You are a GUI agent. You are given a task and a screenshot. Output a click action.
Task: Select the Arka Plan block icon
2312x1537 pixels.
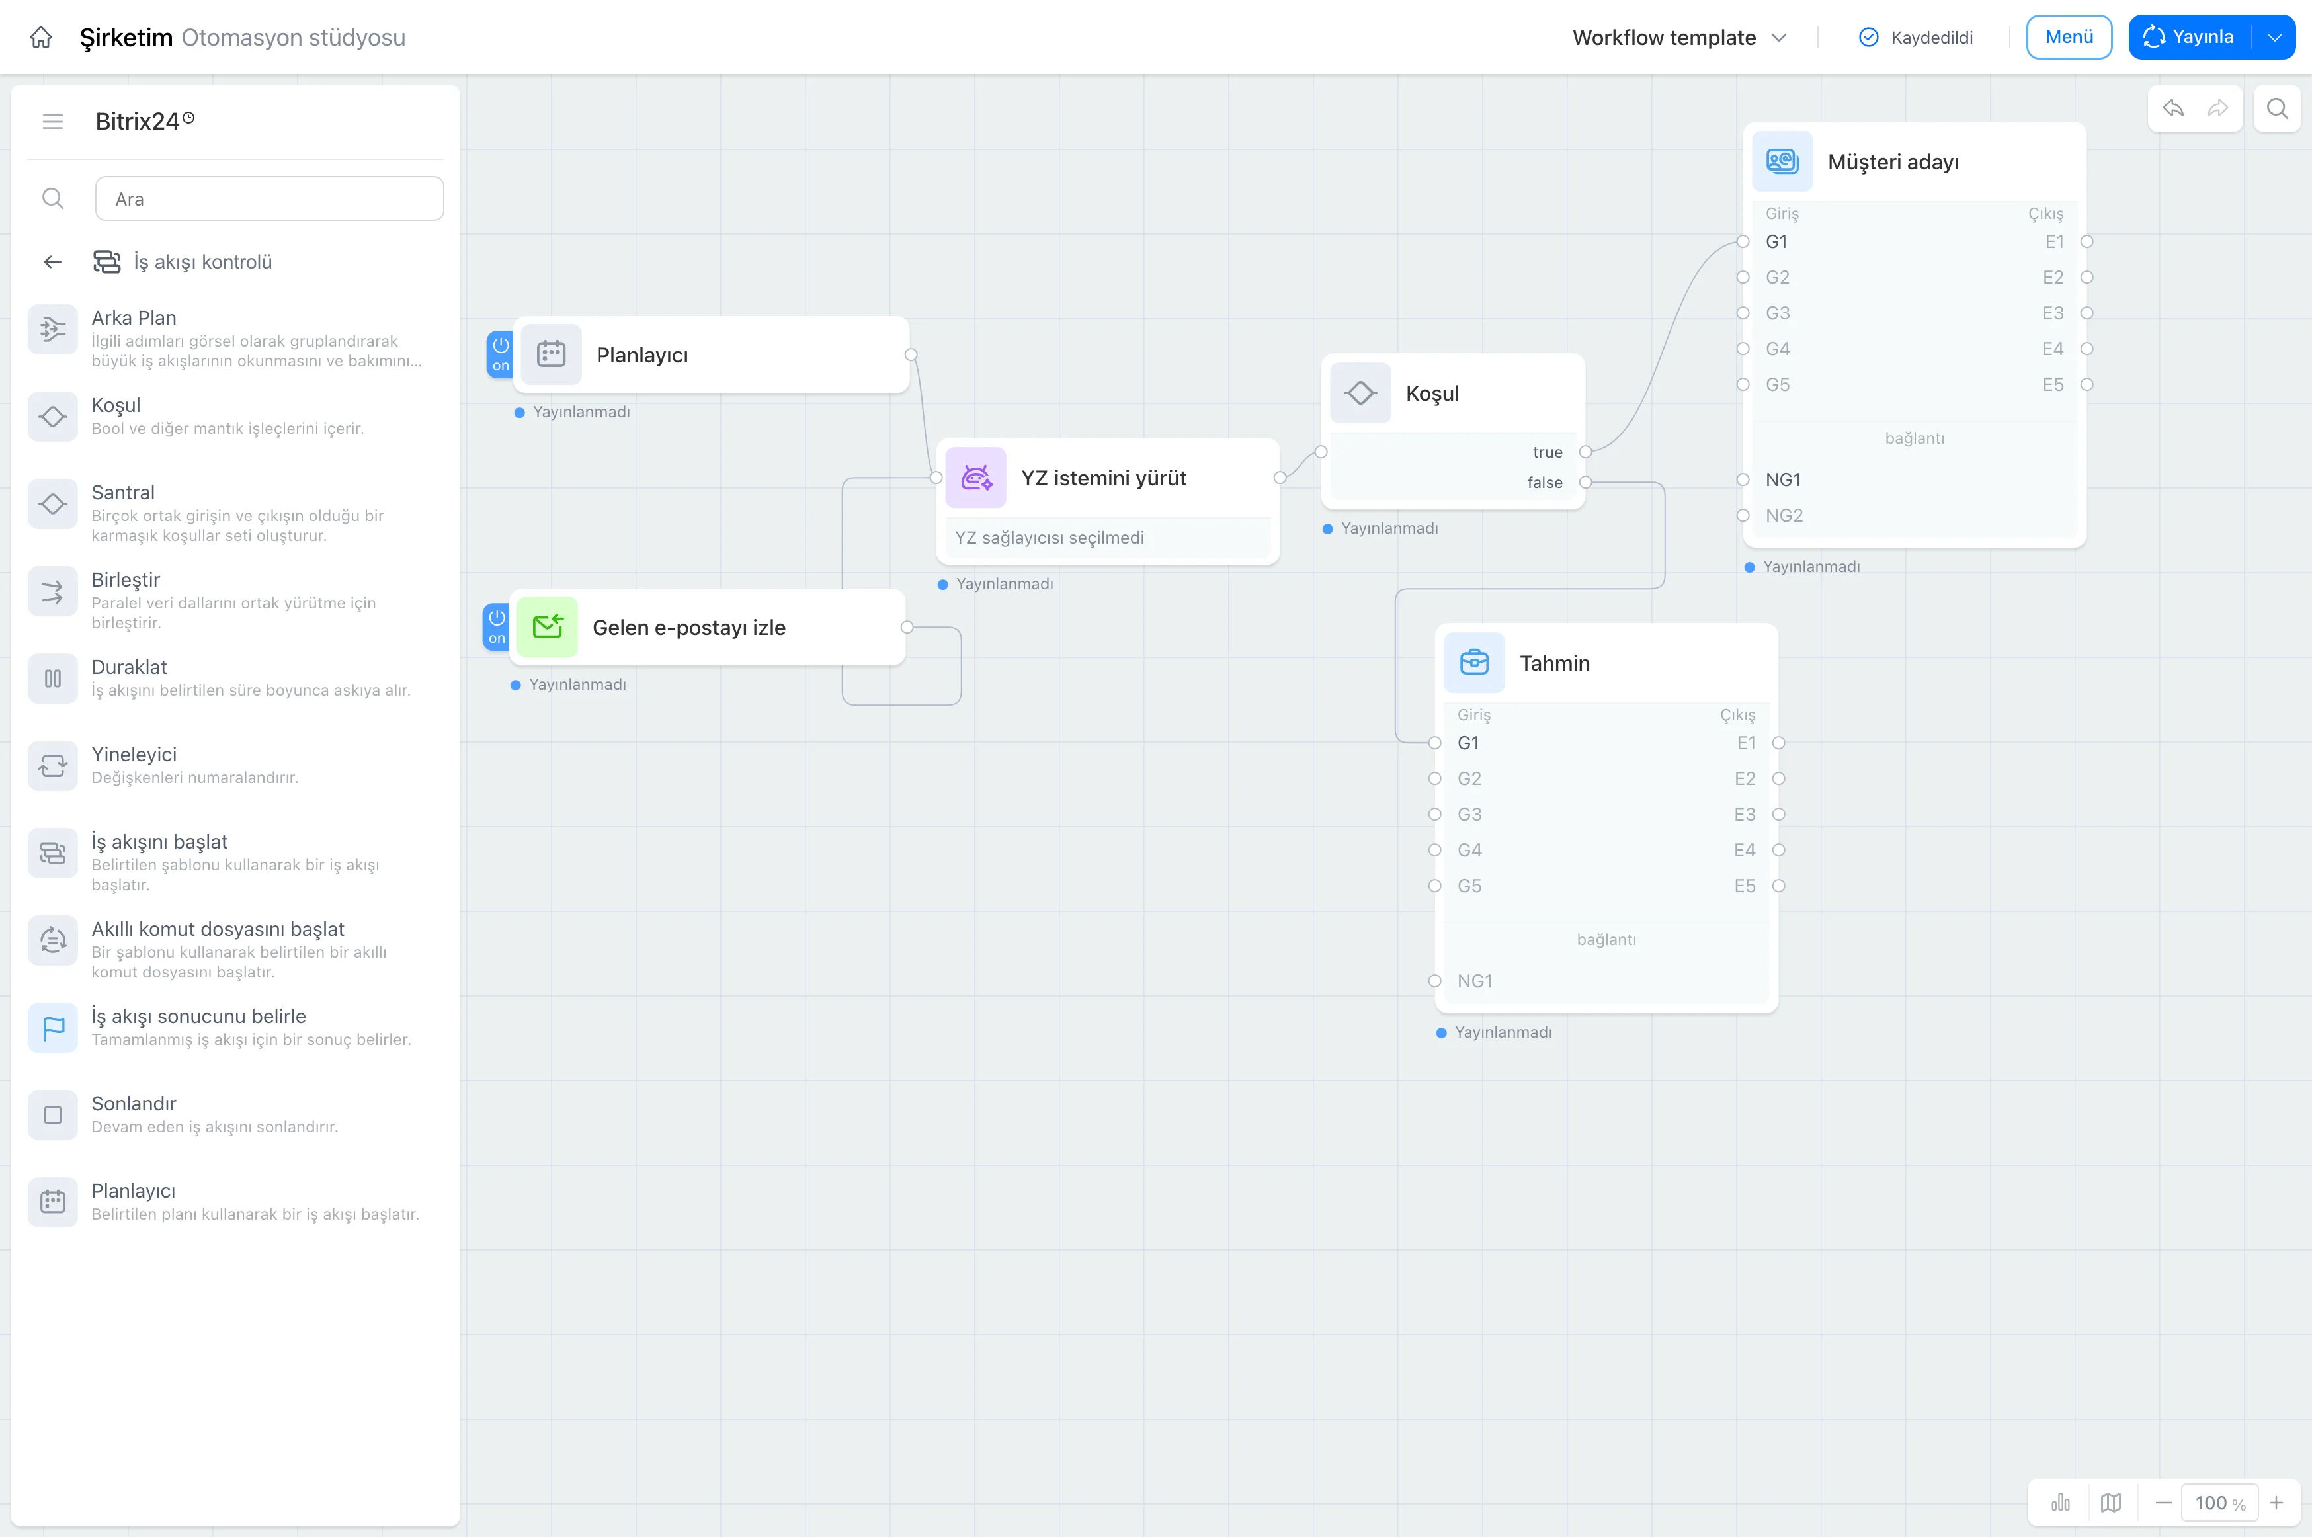[53, 329]
